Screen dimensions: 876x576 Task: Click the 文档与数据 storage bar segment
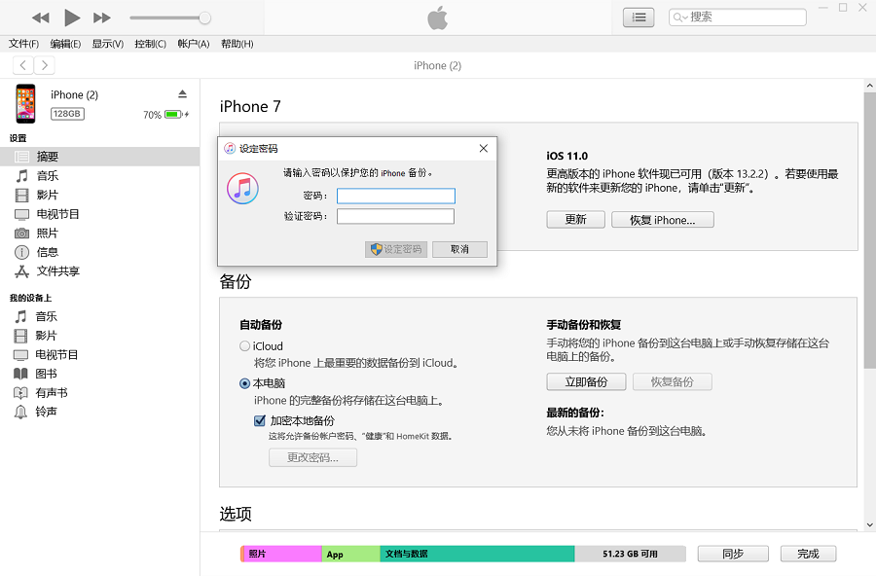477,554
